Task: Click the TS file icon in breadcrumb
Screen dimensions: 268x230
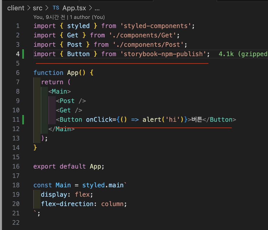Action: pos(56,8)
